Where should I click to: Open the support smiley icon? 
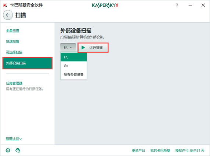click(18, 150)
